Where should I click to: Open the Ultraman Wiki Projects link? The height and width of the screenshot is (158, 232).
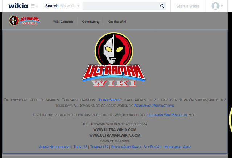point(167,115)
